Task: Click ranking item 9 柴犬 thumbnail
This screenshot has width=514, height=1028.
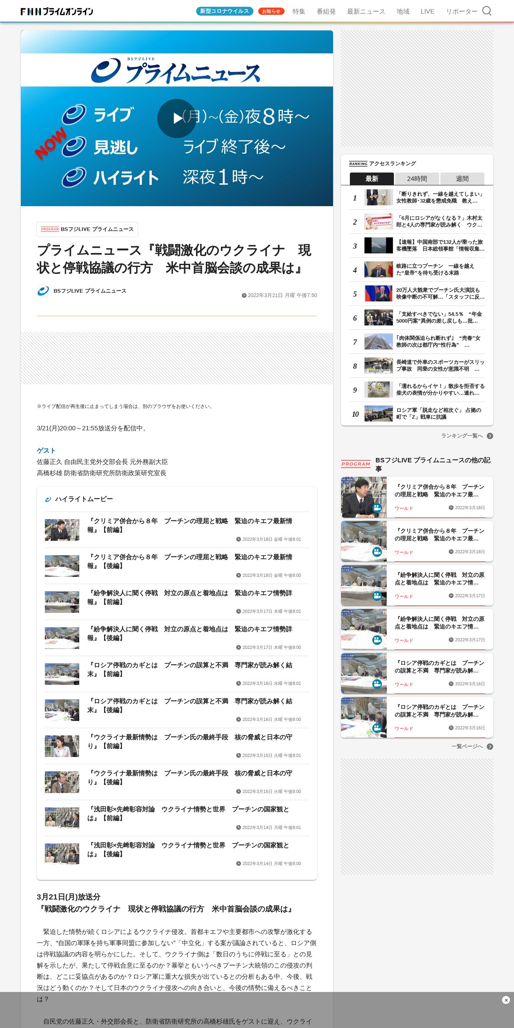Action: click(x=378, y=390)
